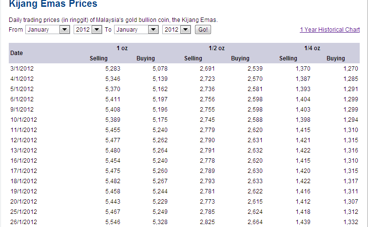Click the Date column header
This screenshot has height=227, width=368.
pyautogui.click(x=17, y=53)
